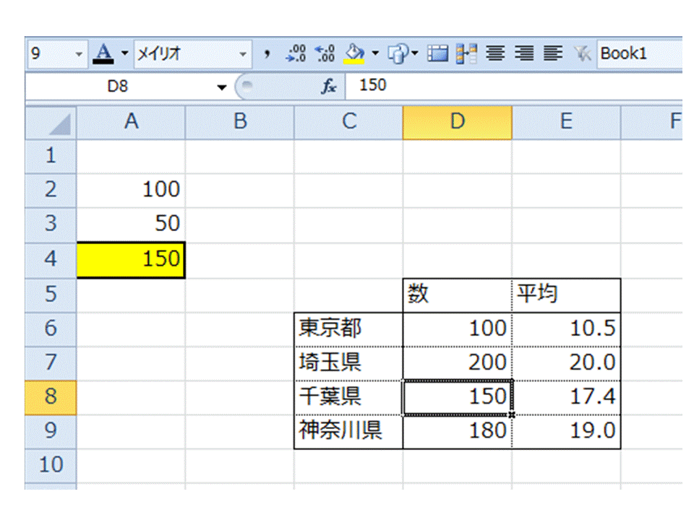The width and height of the screenshot is (694, 520).
Task: Open the font size 9 dropdown
Action: [79, 54]
